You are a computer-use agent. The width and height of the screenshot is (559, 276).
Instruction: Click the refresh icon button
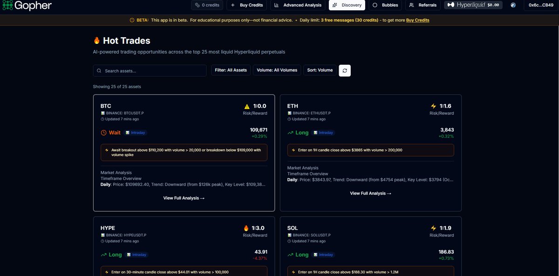(345, 70)
